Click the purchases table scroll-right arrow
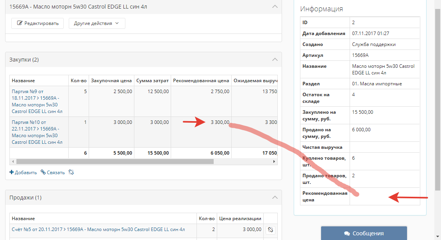Image resolution: width=441 pixels, height=240 pixels. (x=274, y=162)
